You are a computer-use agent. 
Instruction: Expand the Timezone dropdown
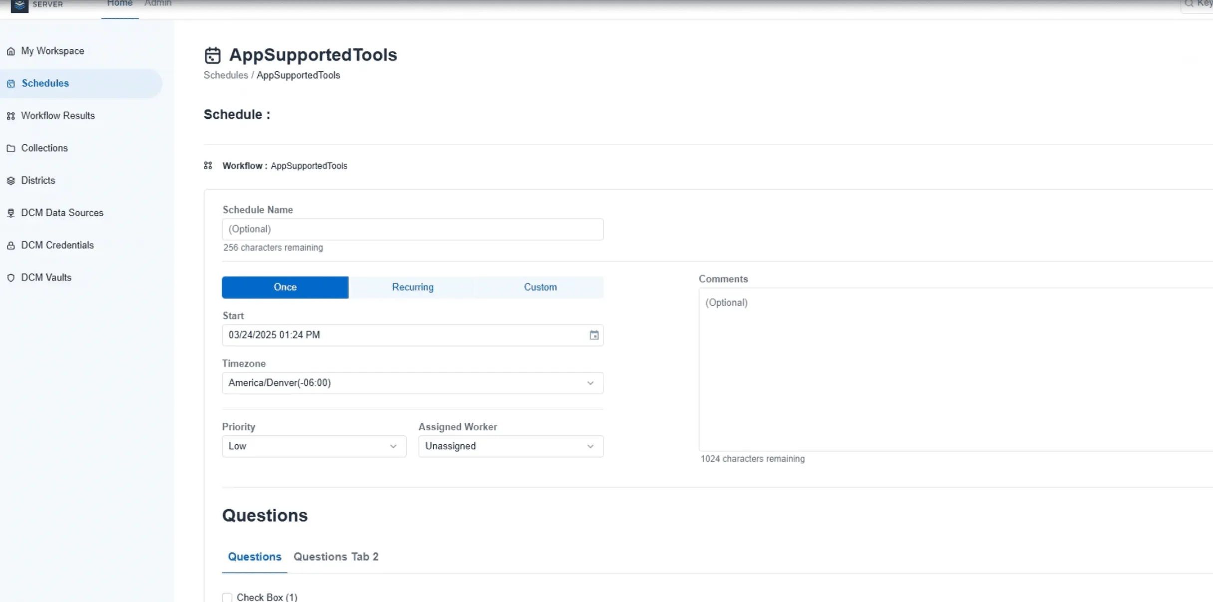[x=412, y=383]
